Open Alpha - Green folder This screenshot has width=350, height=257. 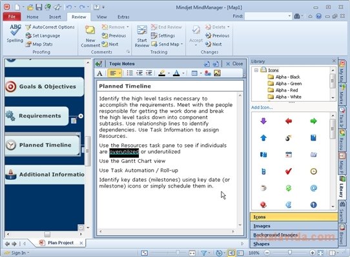coord(285,84)
